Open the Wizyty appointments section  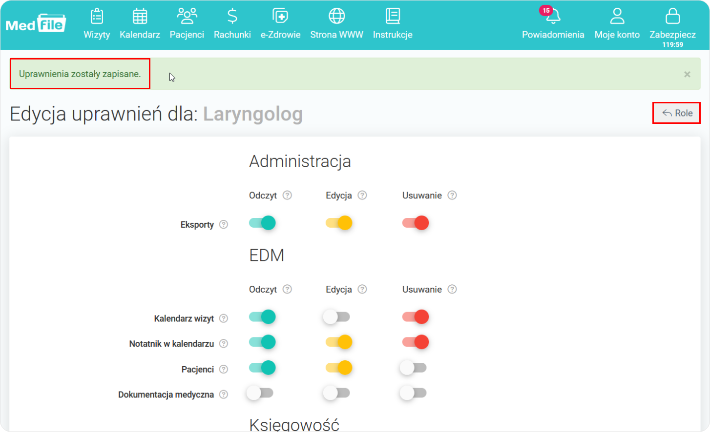tap(97, 23)
